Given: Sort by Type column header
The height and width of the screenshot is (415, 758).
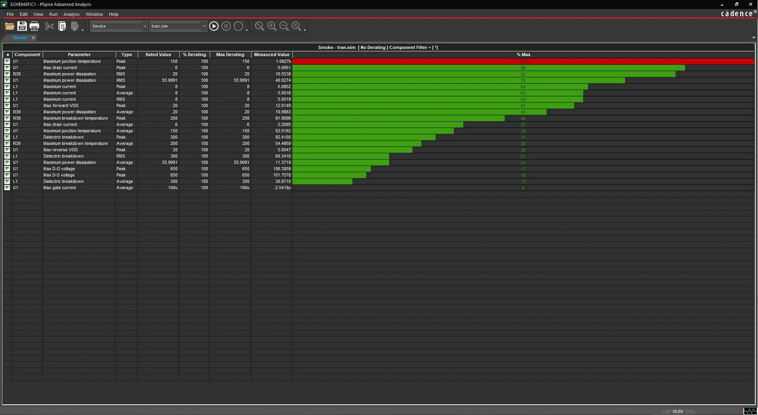Looking at the screenshot, I should [x=127, y=54].
